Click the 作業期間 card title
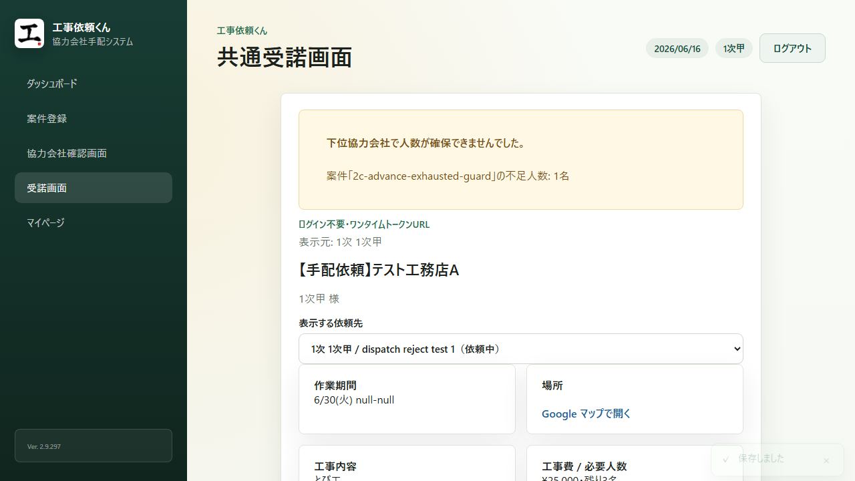This screenshot has height=481, width=855. point(335,385)
